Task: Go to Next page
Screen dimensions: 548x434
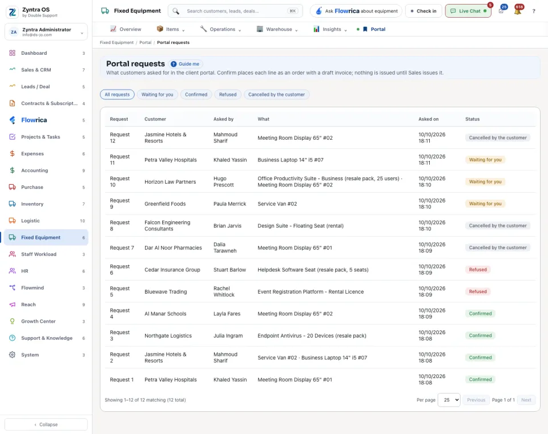Action: coord(526,400)
